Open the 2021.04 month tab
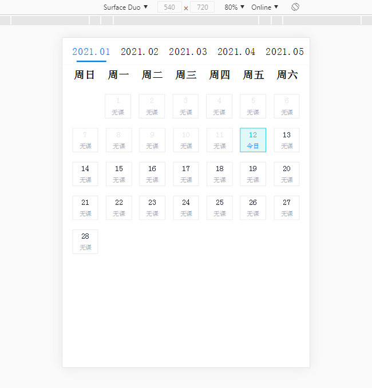Image resolution: width=372 pixels, height=388 pixels. 236,52
